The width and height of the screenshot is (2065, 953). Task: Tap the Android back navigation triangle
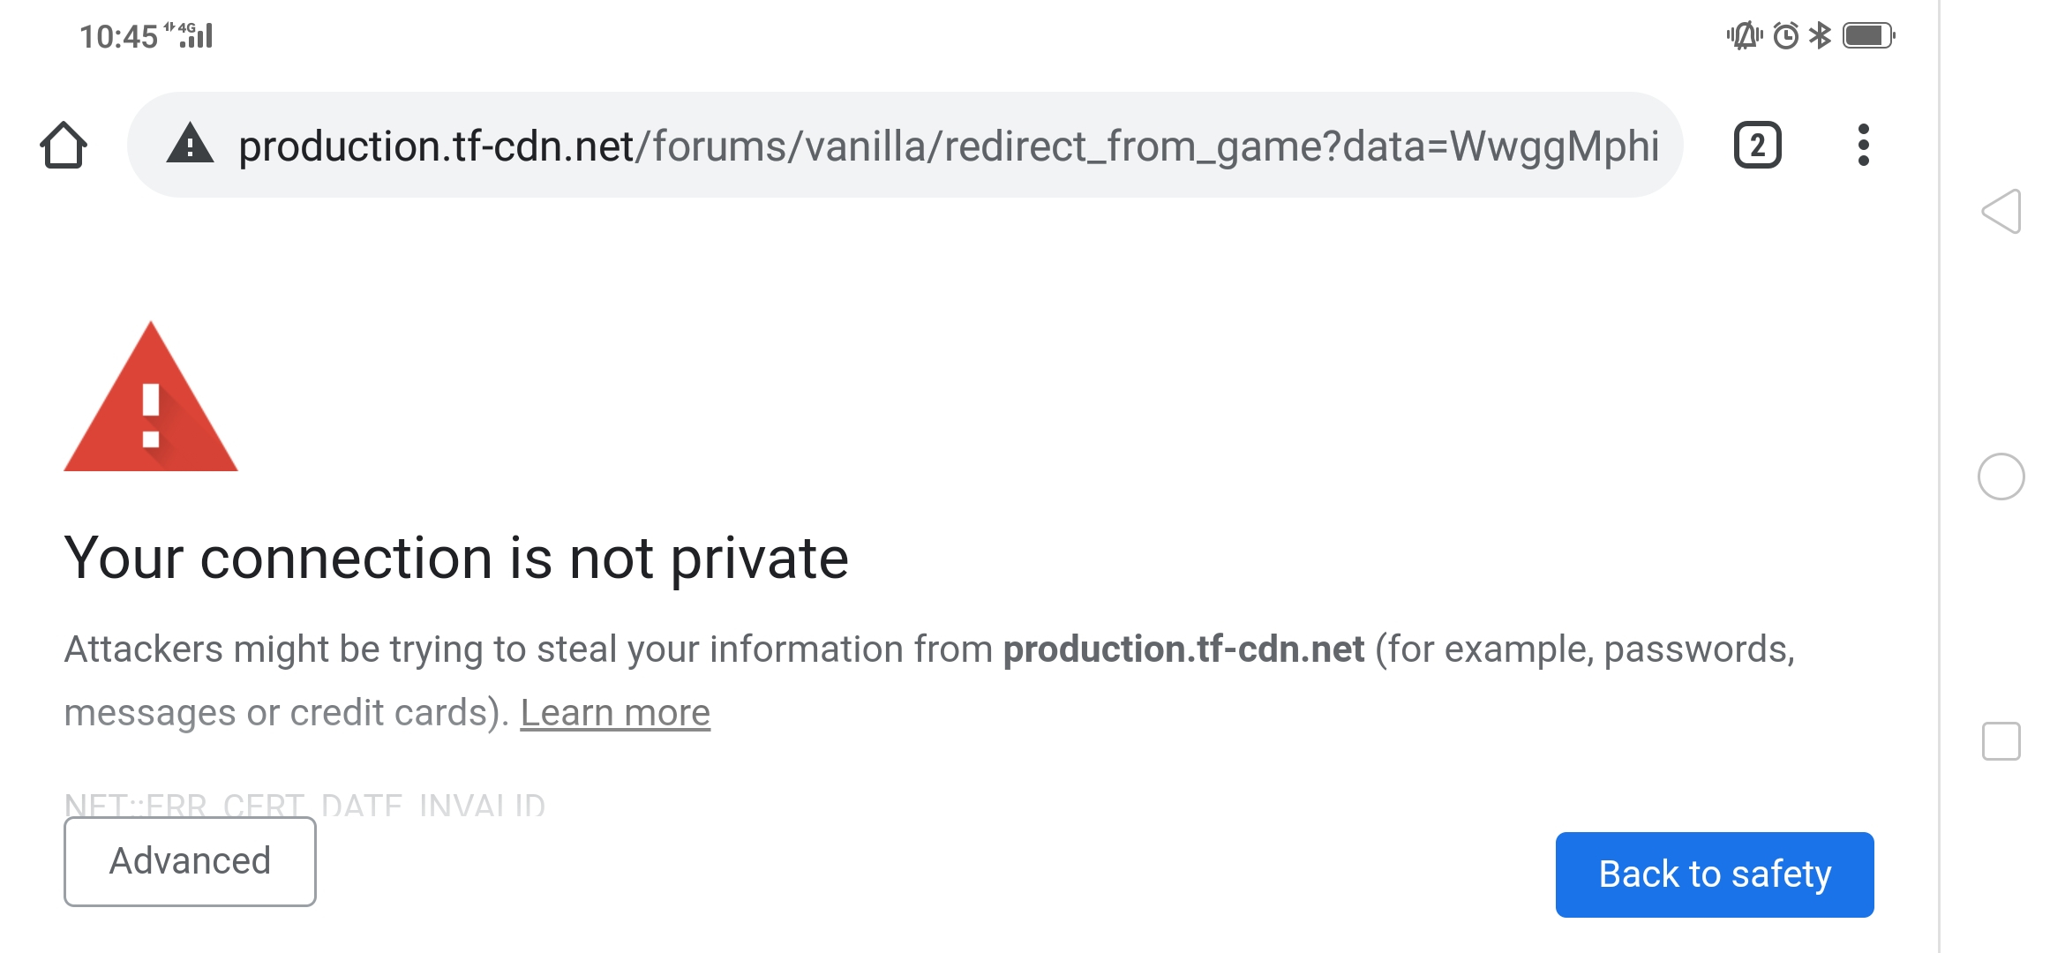point(2001,212)
